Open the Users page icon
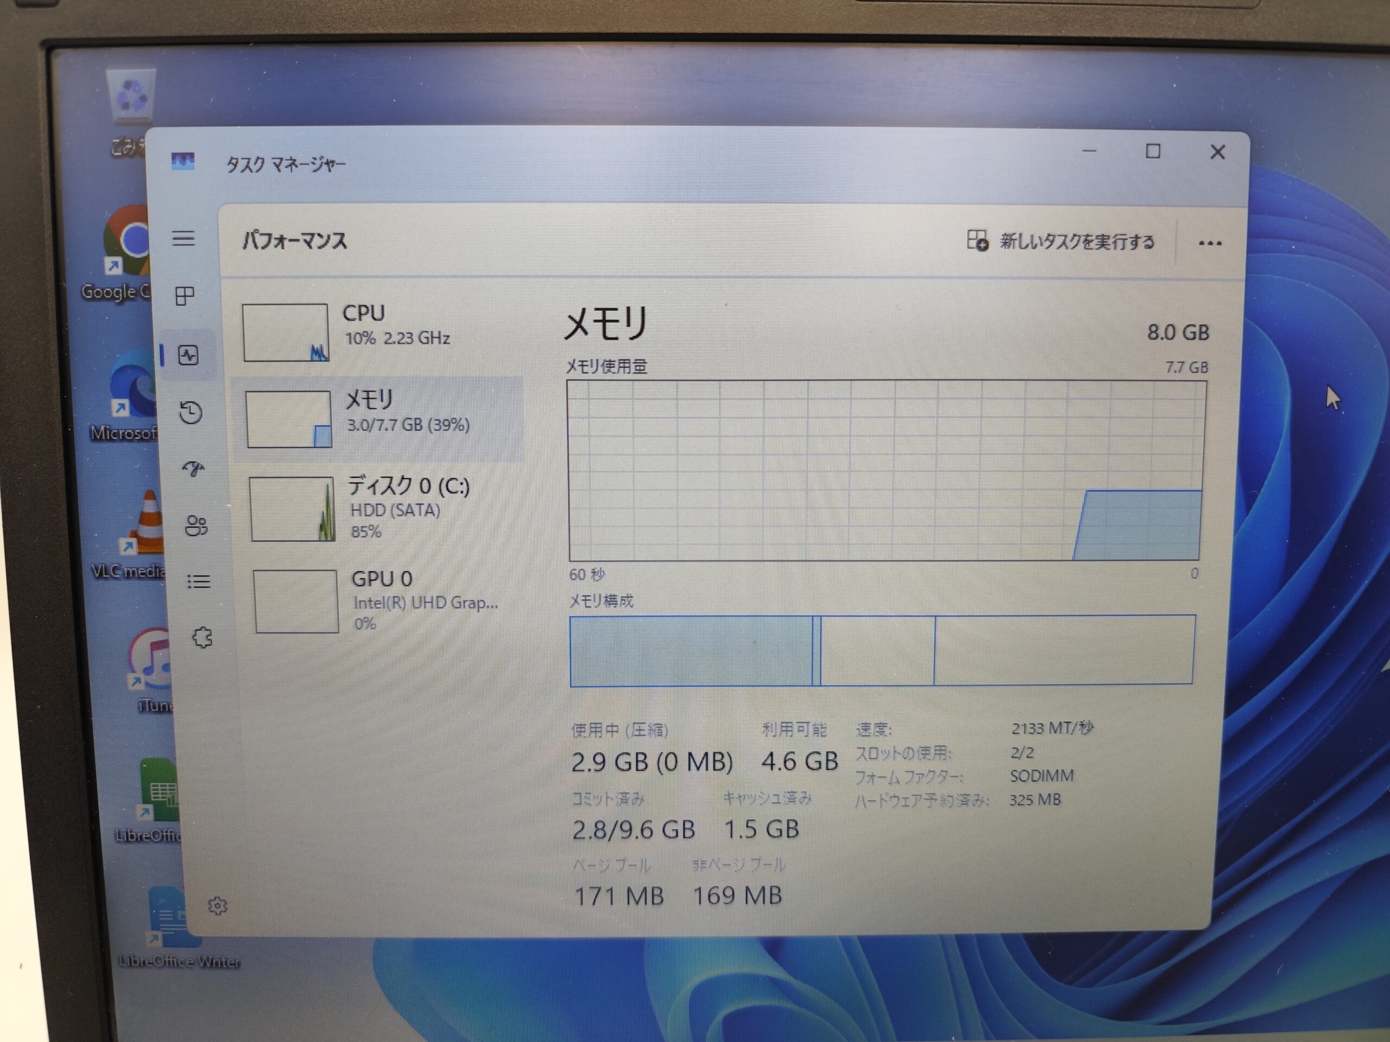 (x=197, y=526)
